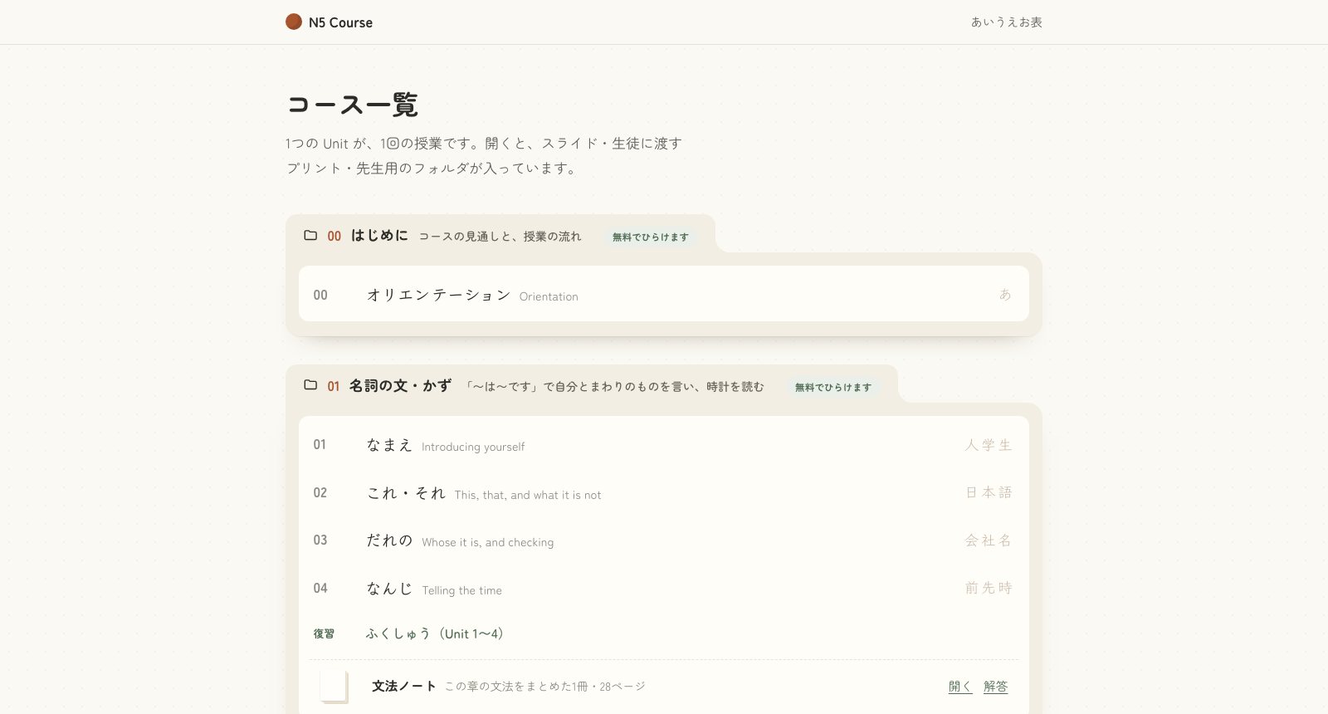The width and height of the screenshot is (1328, 714).
Task: Click the 無料でひらけます badge on 00 はじめに
Action: (x=651, y=237)
